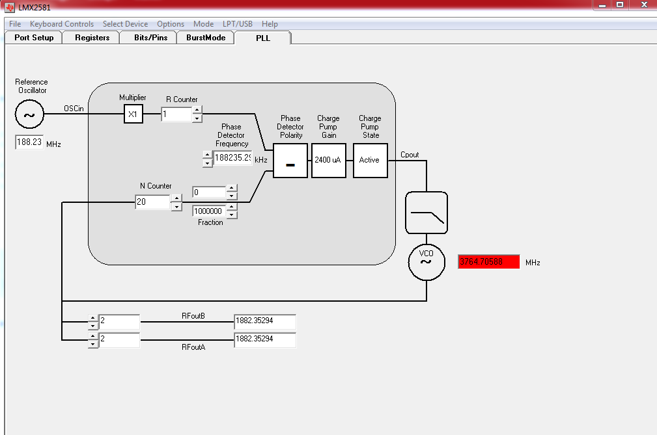Open the Mode menu
The width and height of the screenshot is (657, 435).
(x=204, y=24)
